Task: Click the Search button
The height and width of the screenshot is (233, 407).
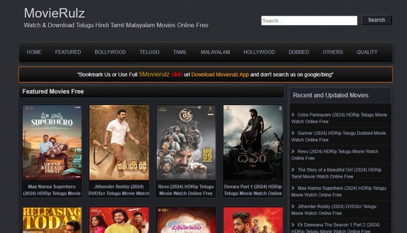Action: pyautogui.click(x=377, y=20)
